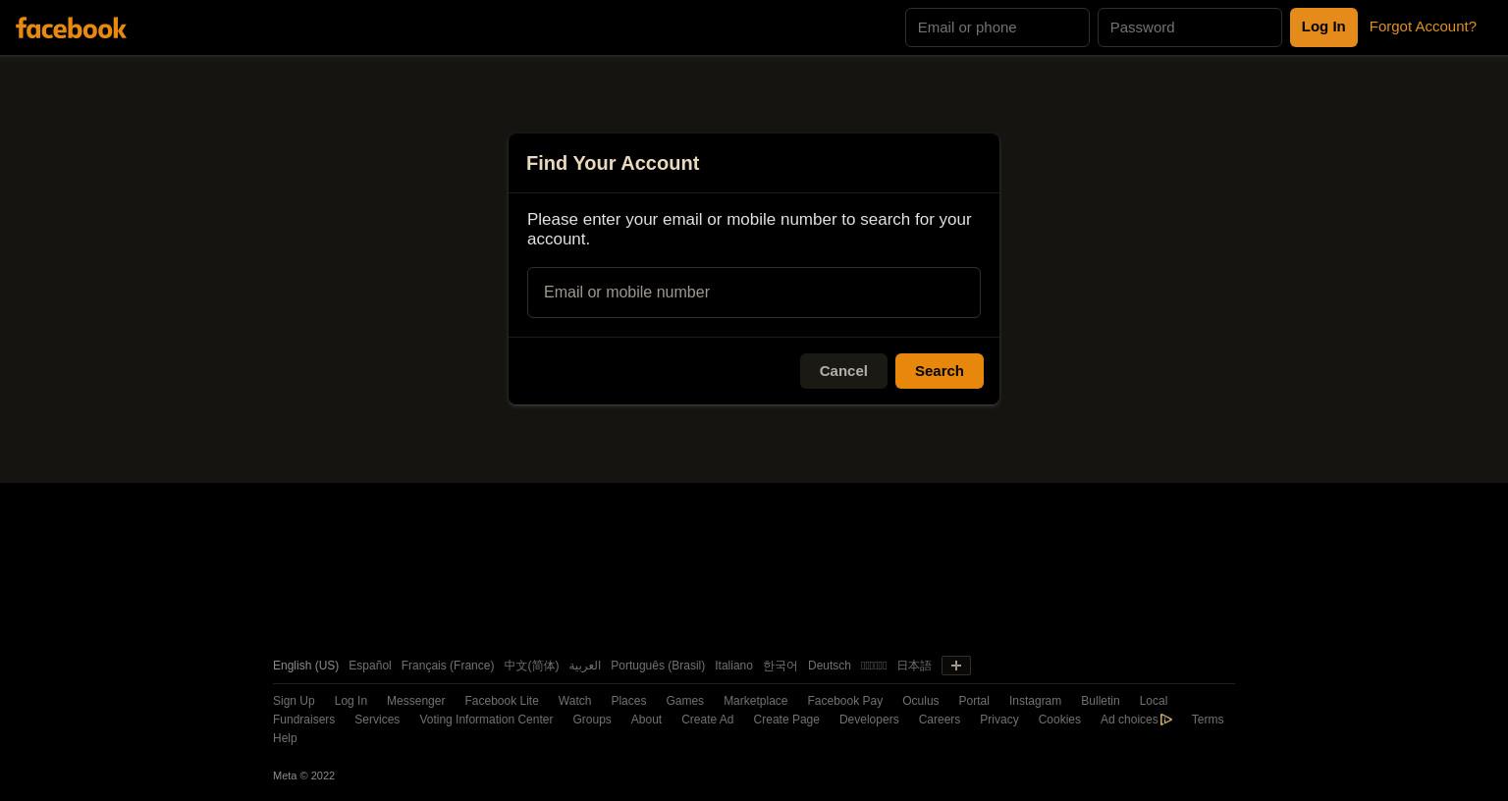Screen dimensions: 1508x801
Task: Click the Search button
Action: tap(939, 371)
